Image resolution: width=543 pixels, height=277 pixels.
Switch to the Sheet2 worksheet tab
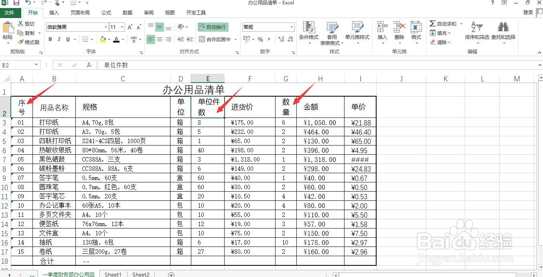pos(140,274)
